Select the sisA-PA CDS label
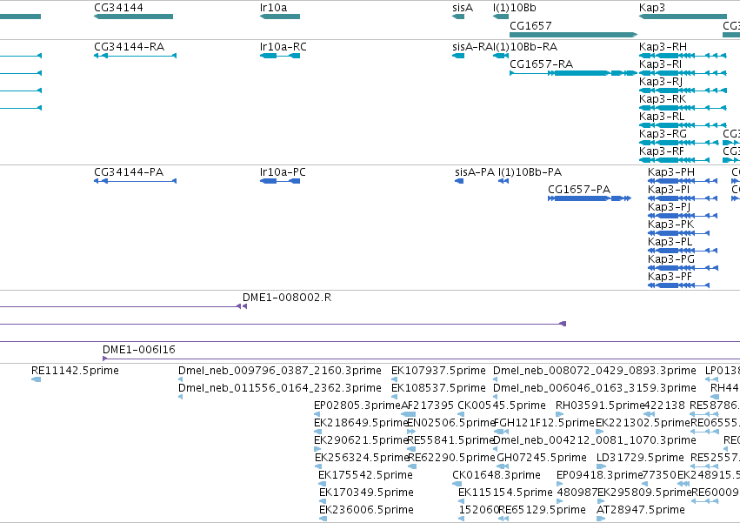 pos(475,172)
